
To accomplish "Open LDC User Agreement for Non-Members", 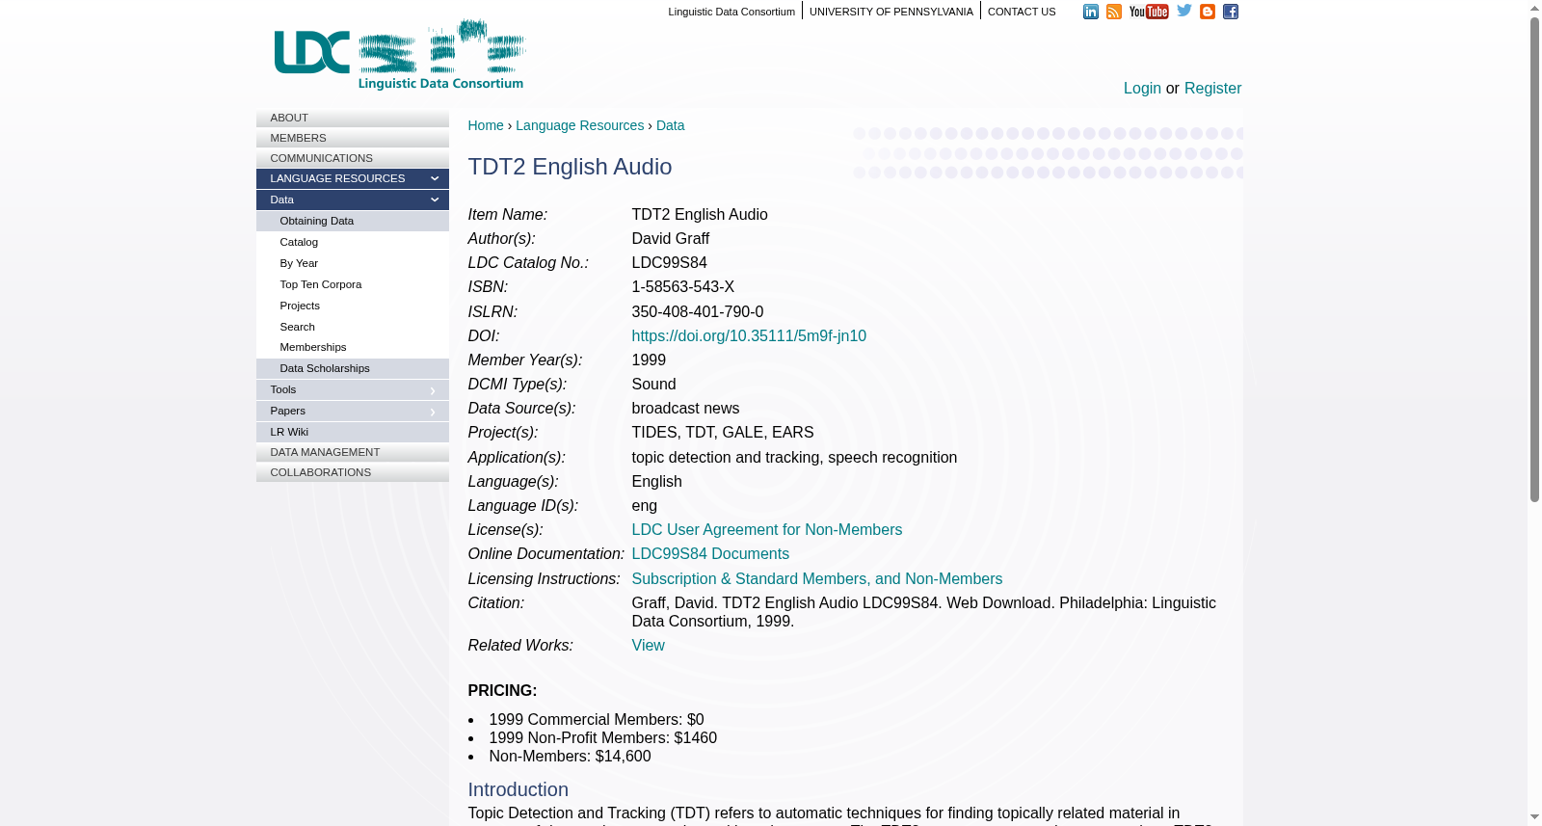I will [x=767, y=530].
